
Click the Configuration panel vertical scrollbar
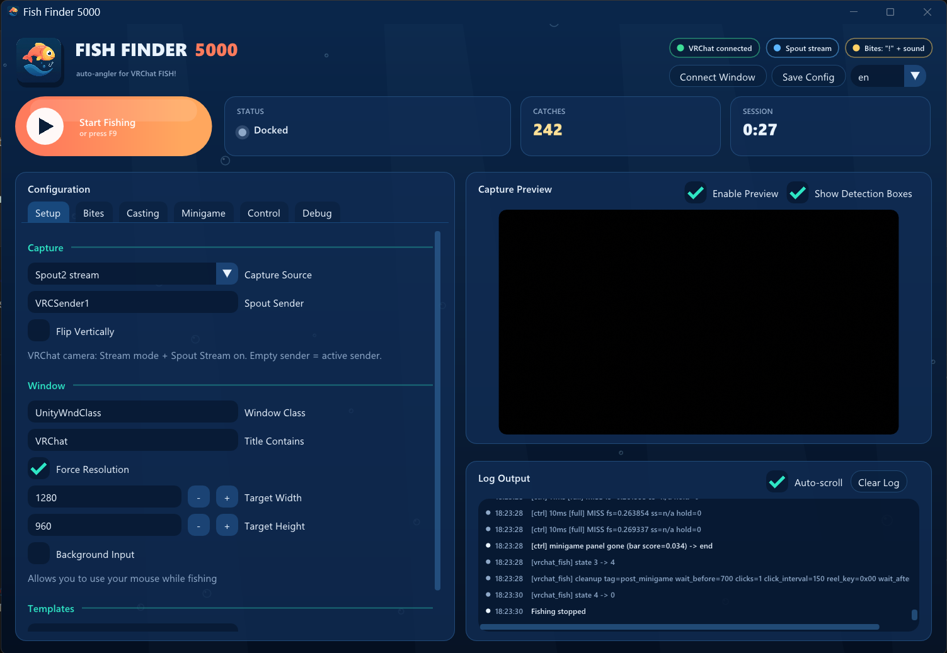click(x=438, y=411)
